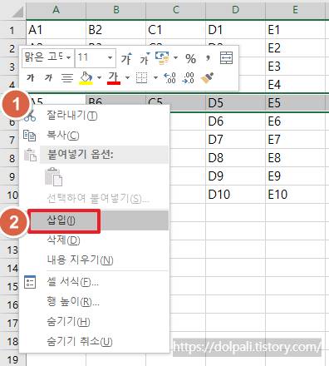Expand borders dropdown arrow
The height and width of the screenshot is (366, 329).
pos(155,78)
